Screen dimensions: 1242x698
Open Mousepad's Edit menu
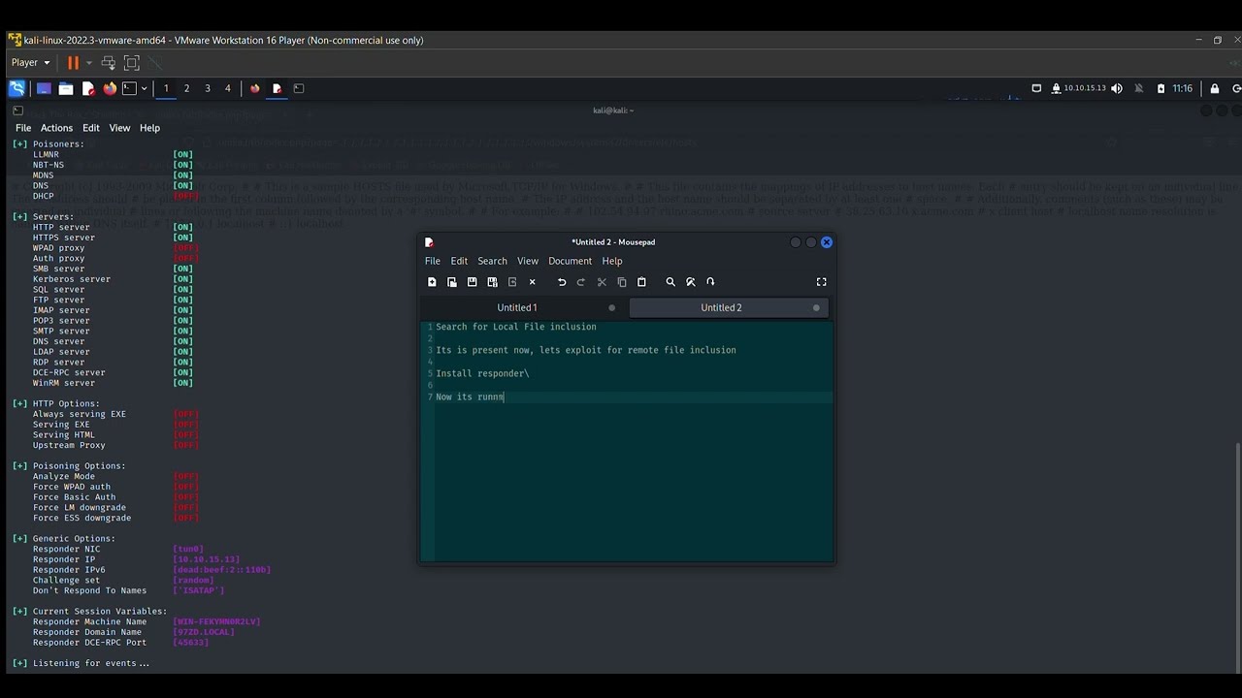pos(459,261)
